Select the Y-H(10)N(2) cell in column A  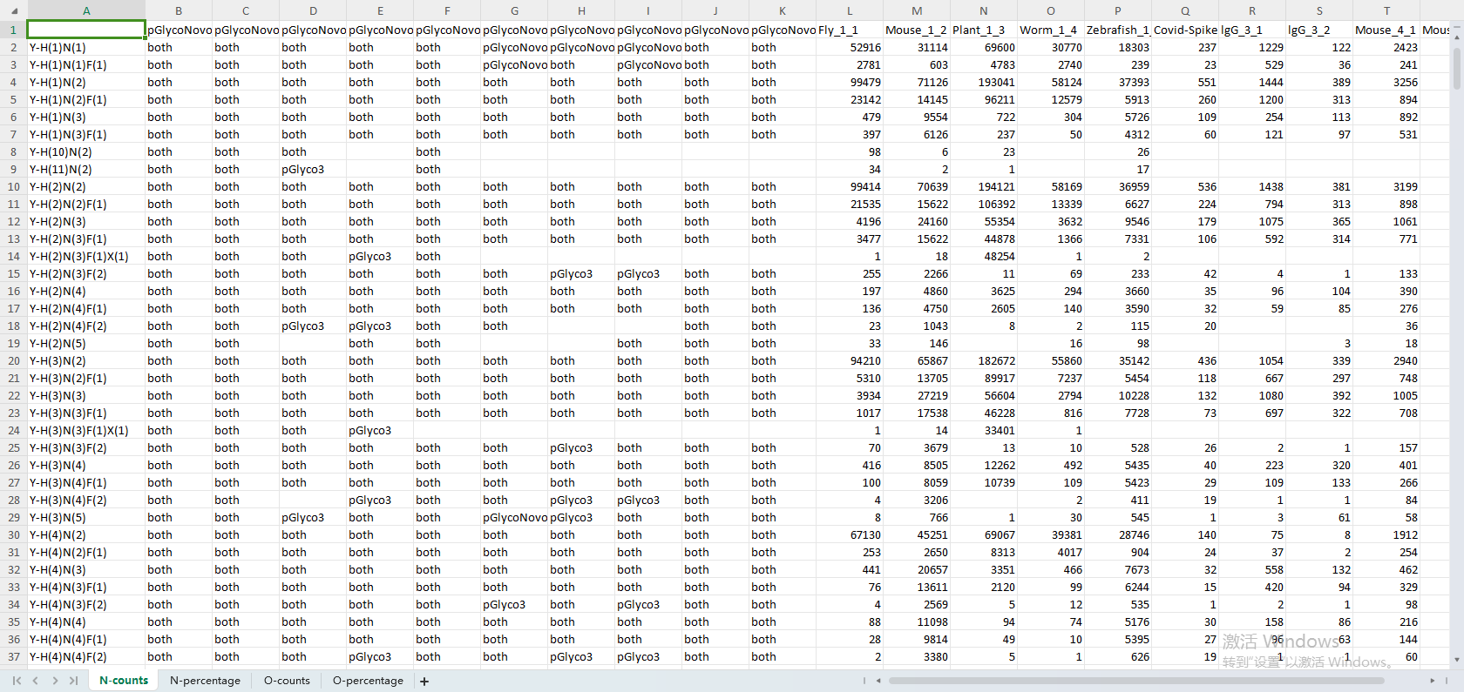coord(86,152)
